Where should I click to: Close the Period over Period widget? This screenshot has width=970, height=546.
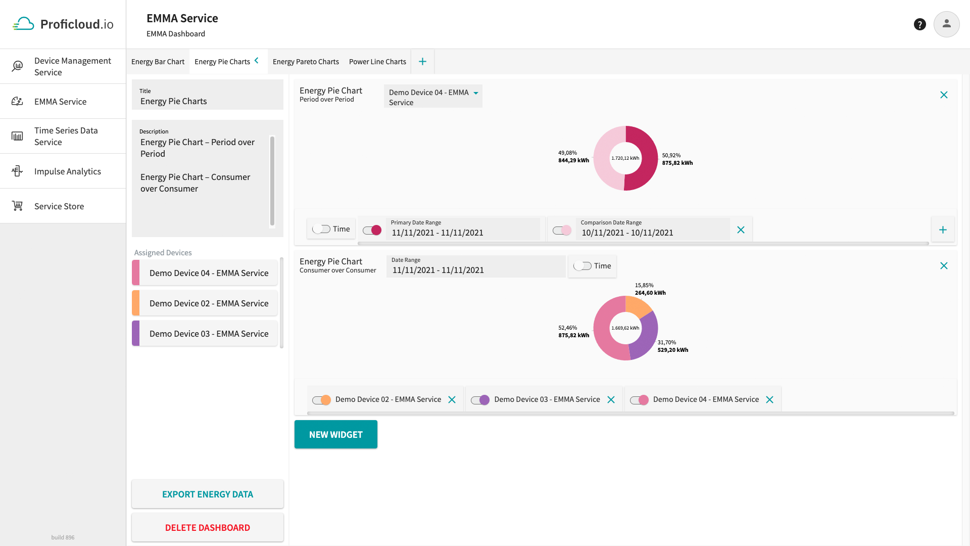(x=943, y=95)
